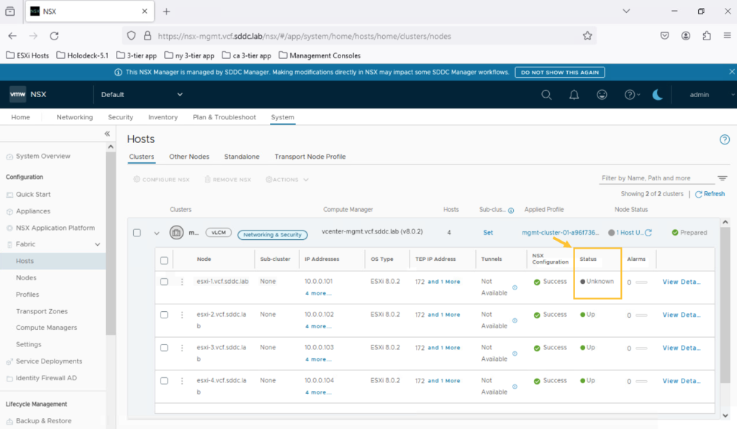
Task: Collapse the mgmt cluster row chevron
Action: coord(156,233)
